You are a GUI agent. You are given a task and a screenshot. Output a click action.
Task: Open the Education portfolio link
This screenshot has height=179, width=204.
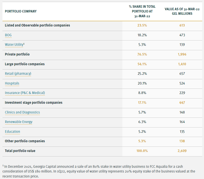pos(12,132)
